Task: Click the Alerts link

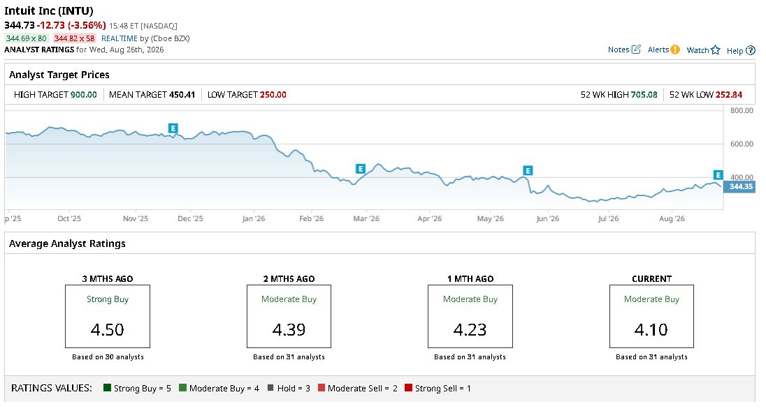Action: (658, 50)
